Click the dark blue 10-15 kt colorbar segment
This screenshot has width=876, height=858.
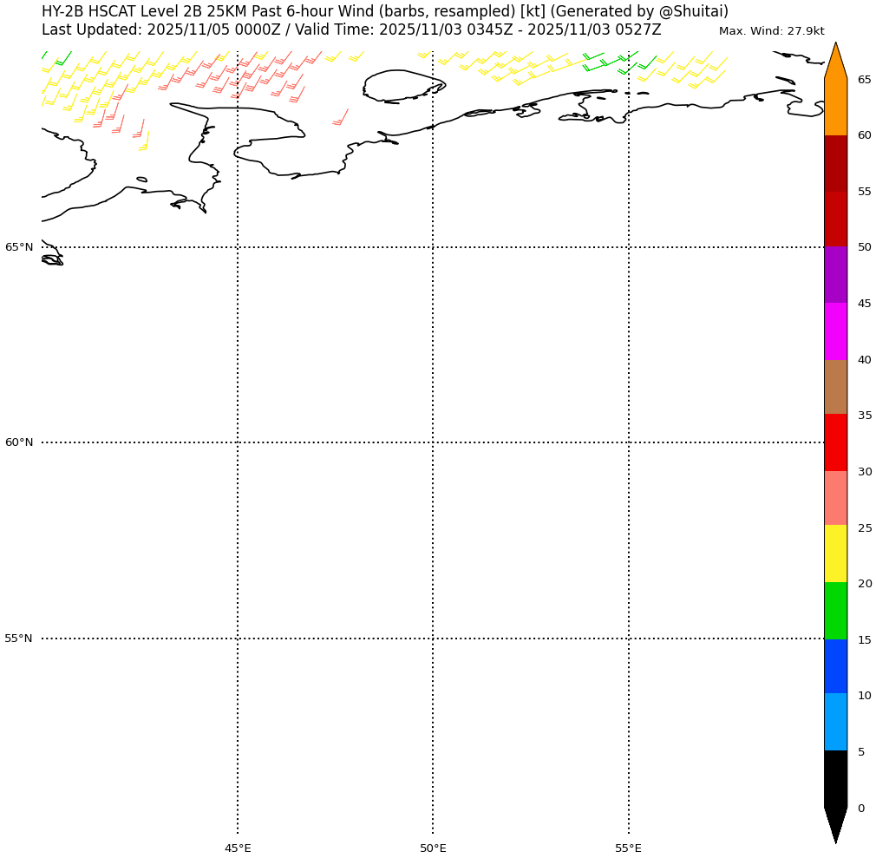[835, 666]
